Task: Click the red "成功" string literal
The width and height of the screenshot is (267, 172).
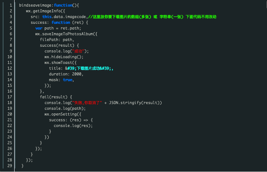Action: (78, 51)
